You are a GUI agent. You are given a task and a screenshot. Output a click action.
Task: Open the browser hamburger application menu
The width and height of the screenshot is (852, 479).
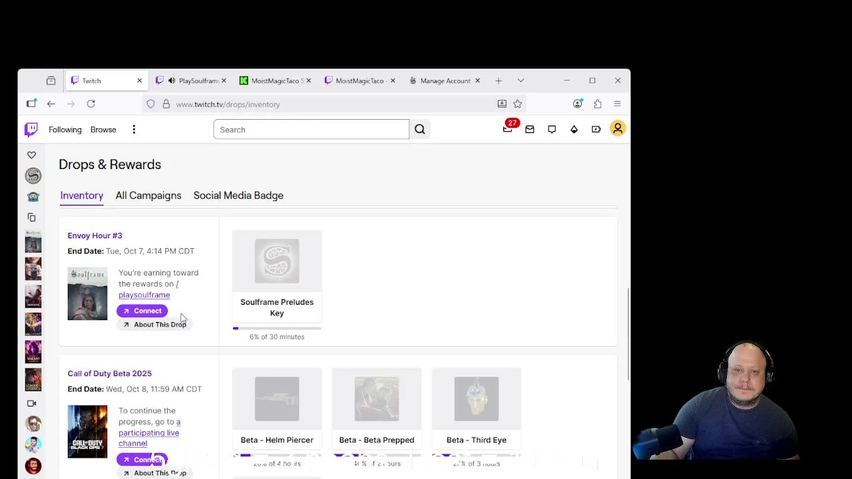tap(617, 104)
